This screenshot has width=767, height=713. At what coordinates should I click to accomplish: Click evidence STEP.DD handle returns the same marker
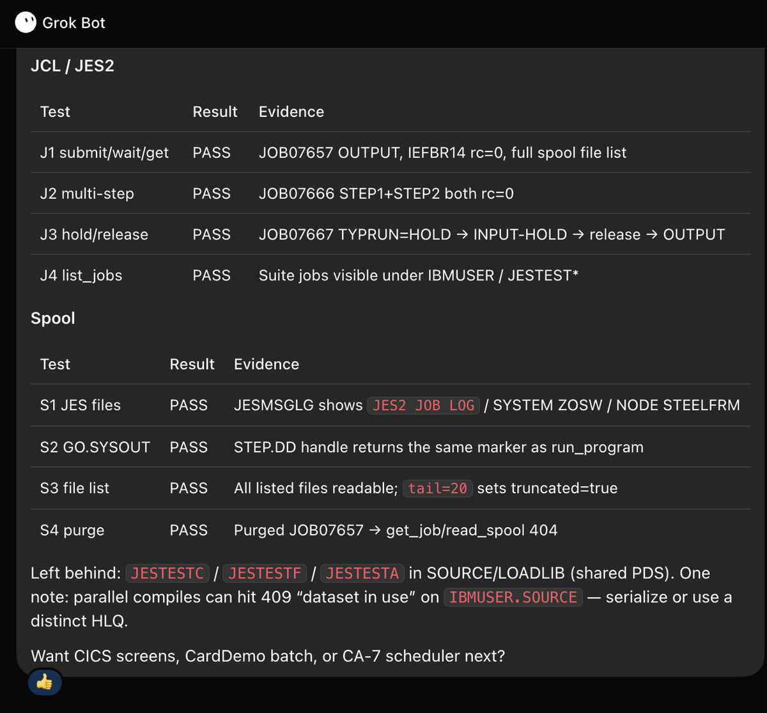(438, 447)
